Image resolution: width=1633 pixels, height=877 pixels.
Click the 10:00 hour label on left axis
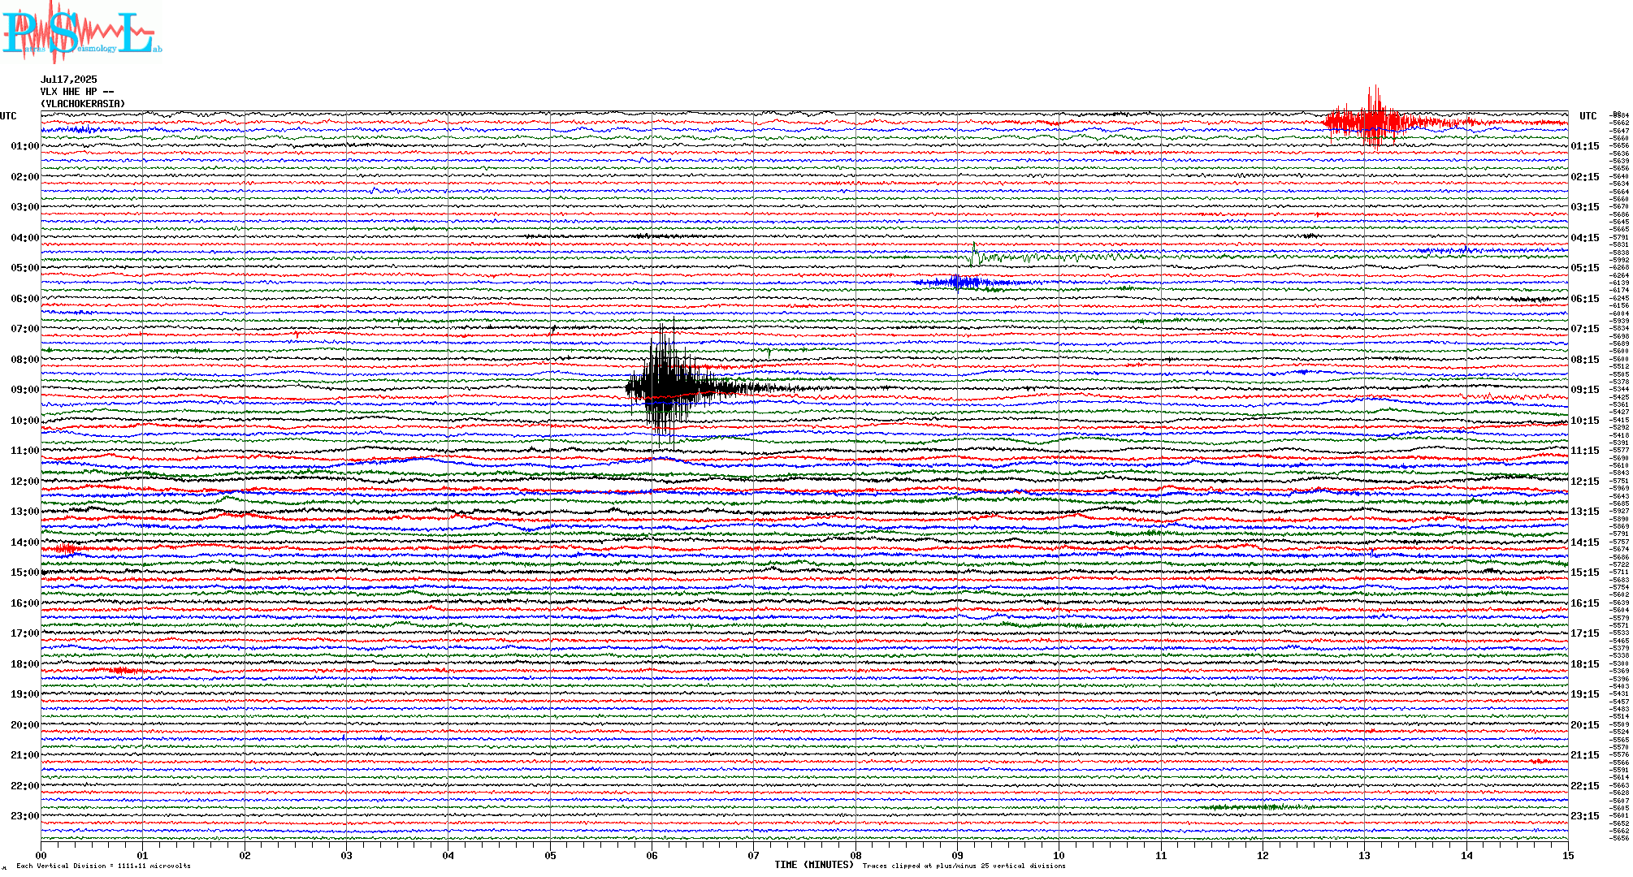pyautogui.click(x=24, y=421)
